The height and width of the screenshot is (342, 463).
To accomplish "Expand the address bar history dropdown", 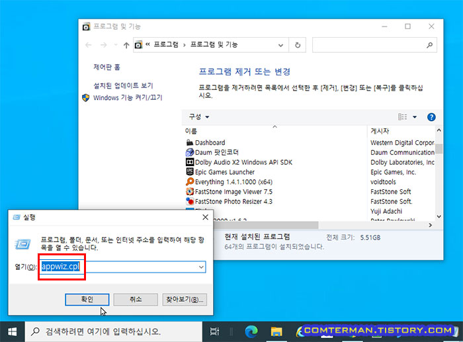I will point(280,45).
